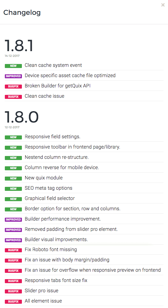Click the NEW badge beside SEO meta tag options
The height and width of the screenshot is (308, 168).
pos(13,189)
